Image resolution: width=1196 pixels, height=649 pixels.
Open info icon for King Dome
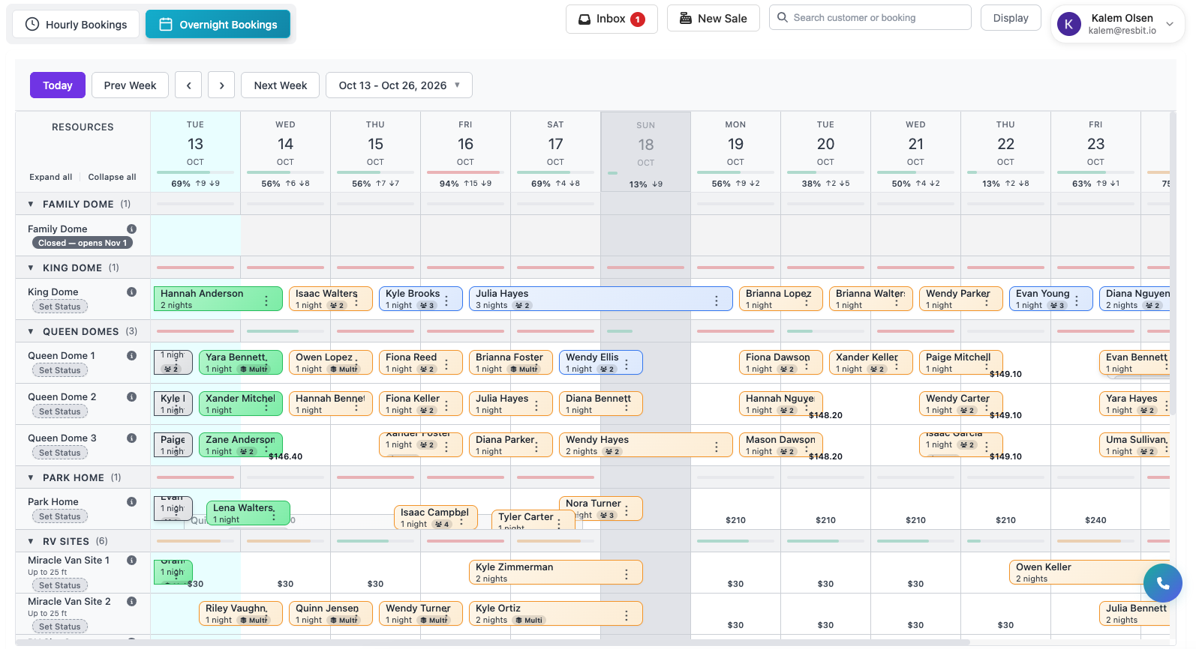click(x=131, y=292)
